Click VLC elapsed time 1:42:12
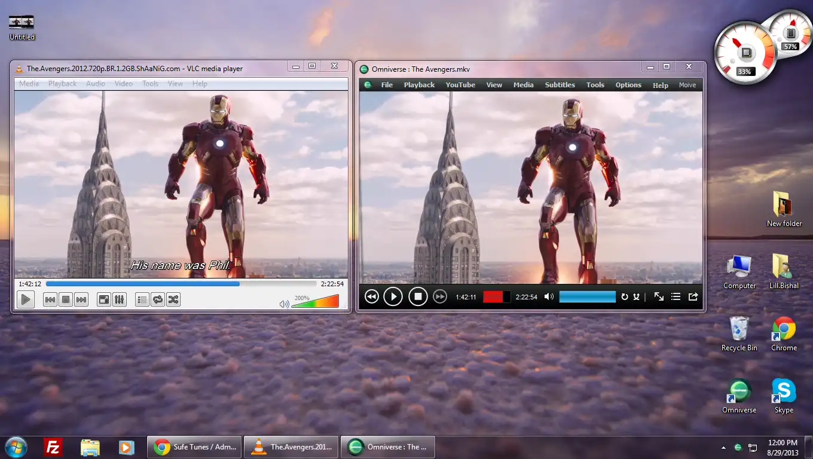Viewport: 813px width, 459px height. [30, 284]
